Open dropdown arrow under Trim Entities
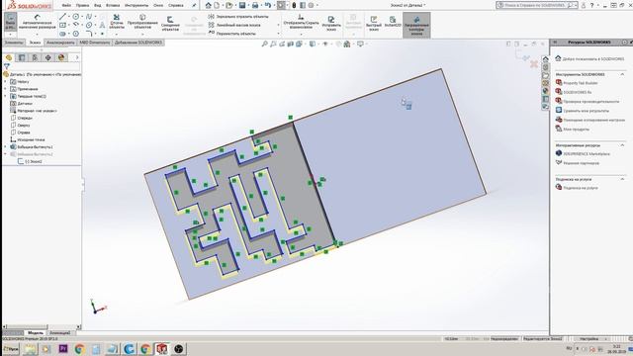The height and width of the screenshot is (356, 633). pyautogui.click(x=117, y=34)
